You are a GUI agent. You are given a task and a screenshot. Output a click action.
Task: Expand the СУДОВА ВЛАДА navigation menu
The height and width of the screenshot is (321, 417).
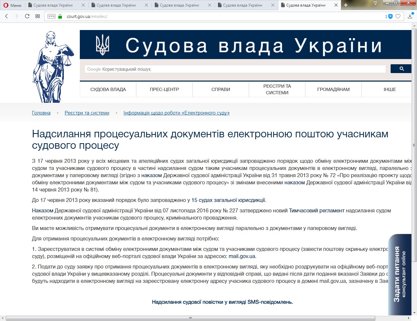(x=108, y=89)
